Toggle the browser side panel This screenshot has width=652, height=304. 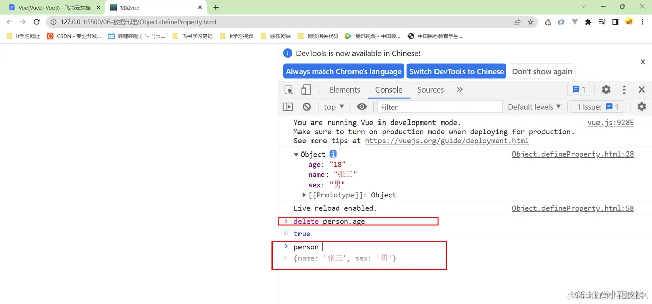pyautogui.click(x=615, y=22)
